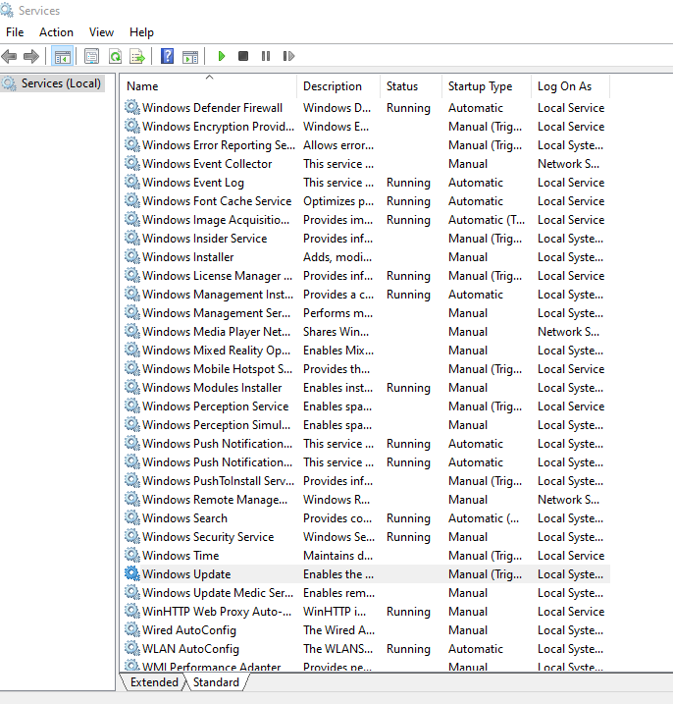Image resolution: width=673 pixels, height=704 pixels.
Task: Select Windows Management Ser... service
Action: (x=367, y=313)
